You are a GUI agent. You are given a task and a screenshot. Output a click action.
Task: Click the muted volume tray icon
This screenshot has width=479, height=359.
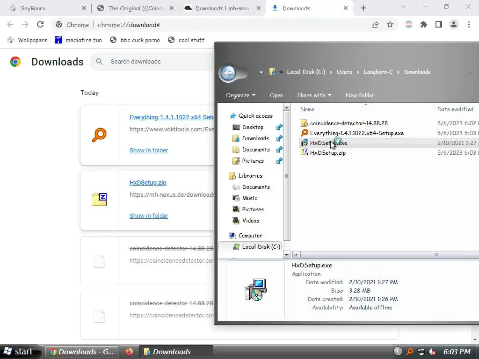pos(432,352)
